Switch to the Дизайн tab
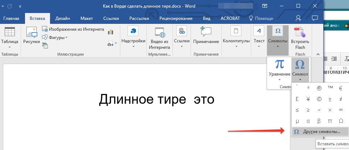Image resolution: width=349 pixels, height=150 pixels. click(x=63, y=18)
